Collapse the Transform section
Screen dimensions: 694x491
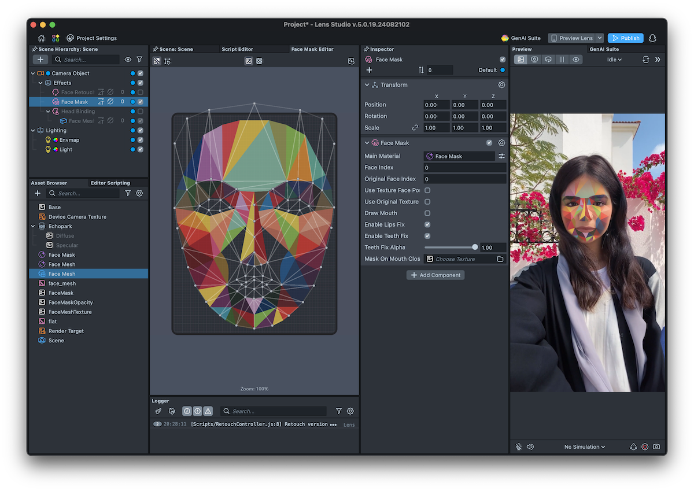(367, 85)
